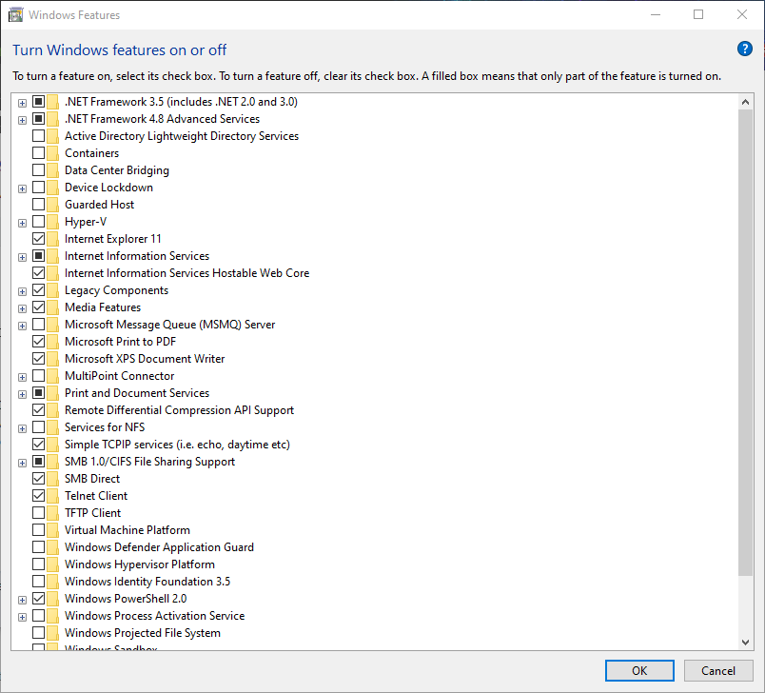Turn on Windows Defender Application Guard checkbox
Image resolution: width=765 pixels, height=693 pixels.
(x=39, y=546)
